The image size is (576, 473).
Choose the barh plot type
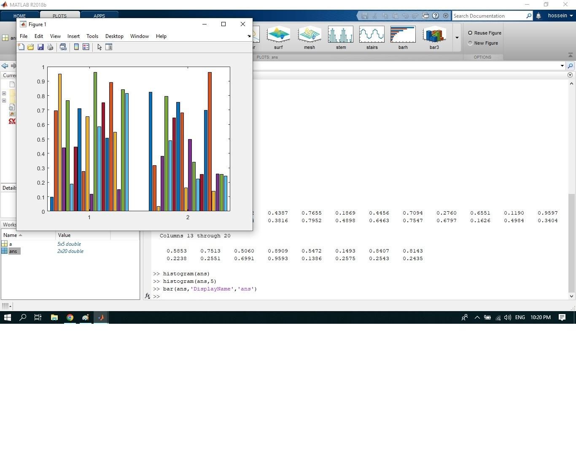coord(403,38)
